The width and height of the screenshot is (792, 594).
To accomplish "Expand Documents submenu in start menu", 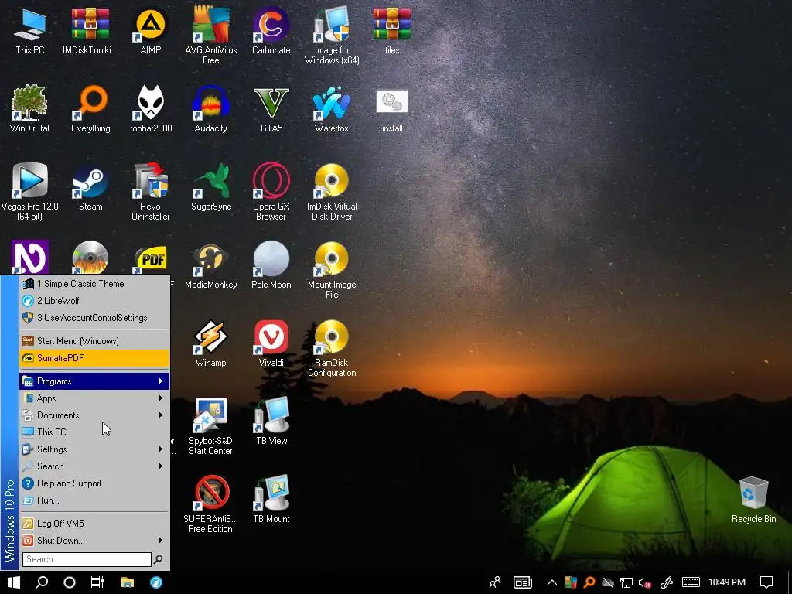I will 94,415.
